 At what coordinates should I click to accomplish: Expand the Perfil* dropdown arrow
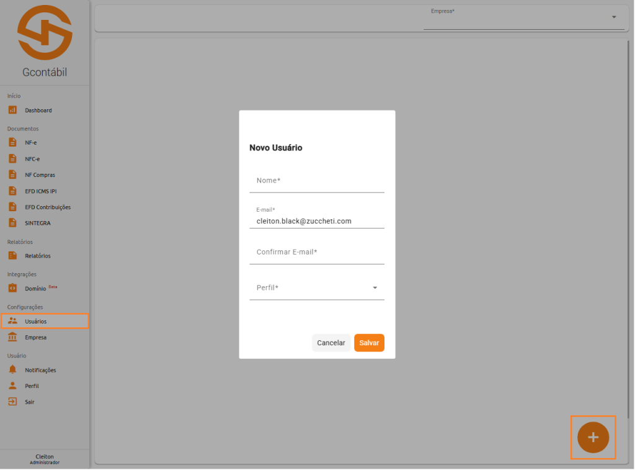click(375, 287)
